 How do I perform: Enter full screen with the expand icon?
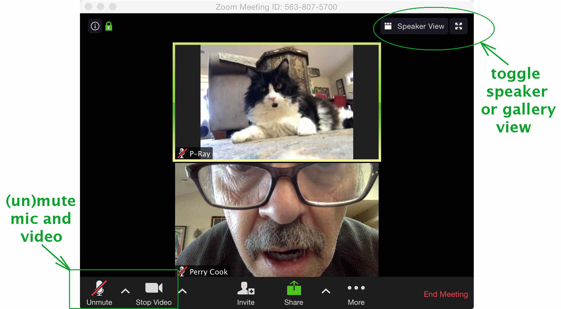point(458,26)
